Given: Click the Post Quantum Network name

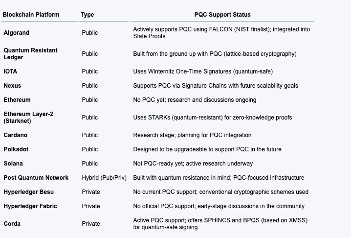Looking at the screenshot, I should pyautogui.click(x=36, y=178).
